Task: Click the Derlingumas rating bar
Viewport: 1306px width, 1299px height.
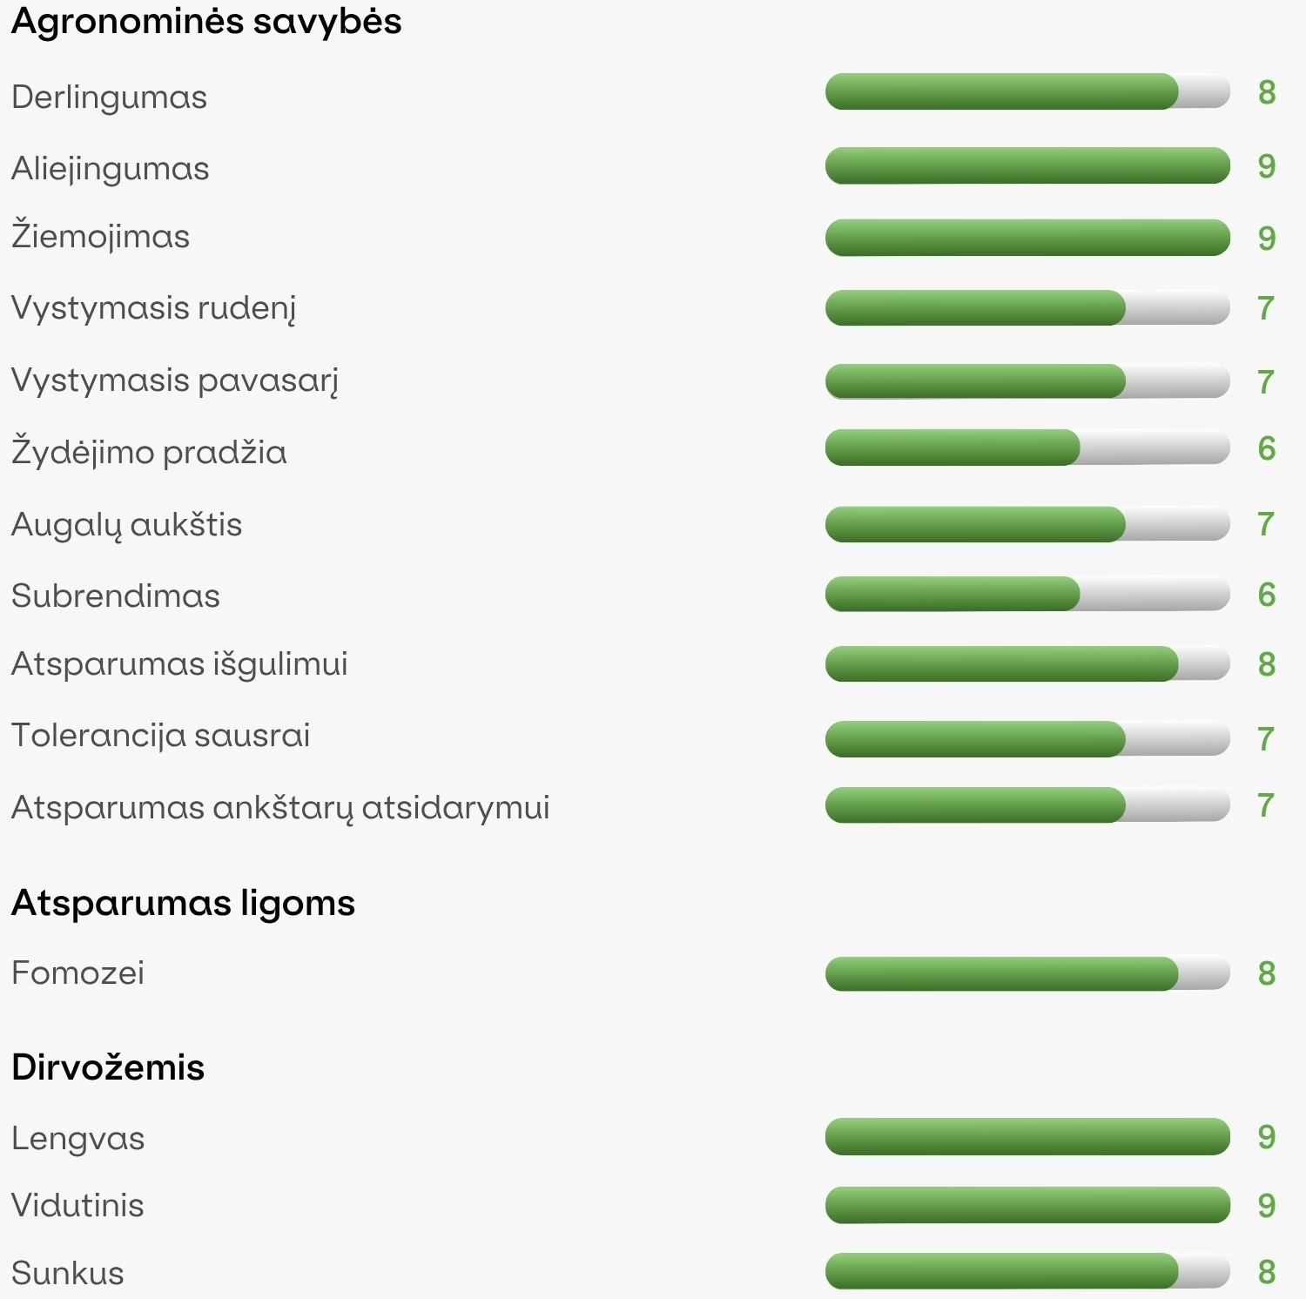Action: pyautogui.click(x=1027, y=91)
